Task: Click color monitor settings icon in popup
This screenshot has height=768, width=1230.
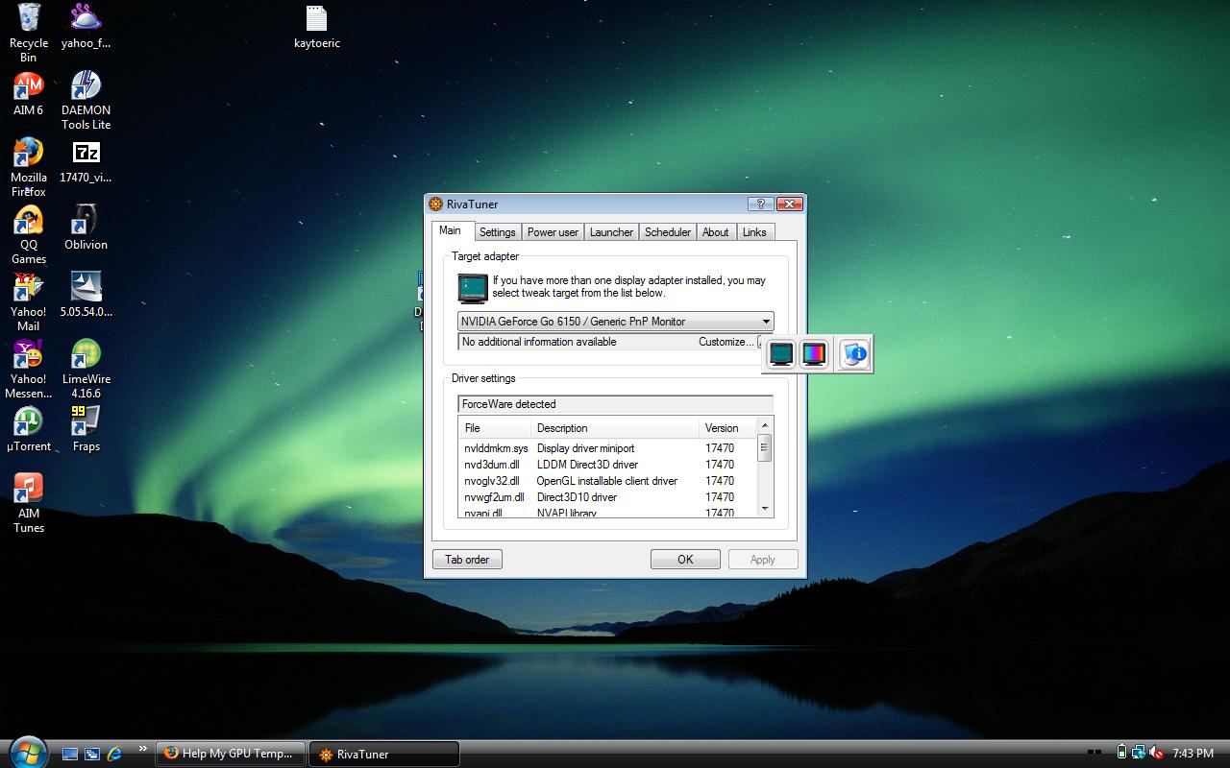Action: (814, 354)
